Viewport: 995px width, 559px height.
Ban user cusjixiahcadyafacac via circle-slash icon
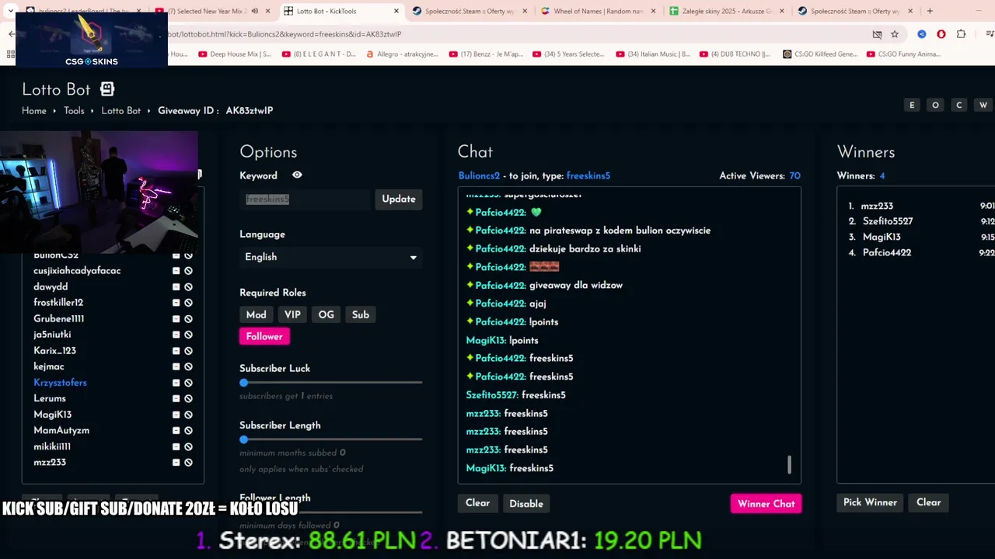point(188,271)
